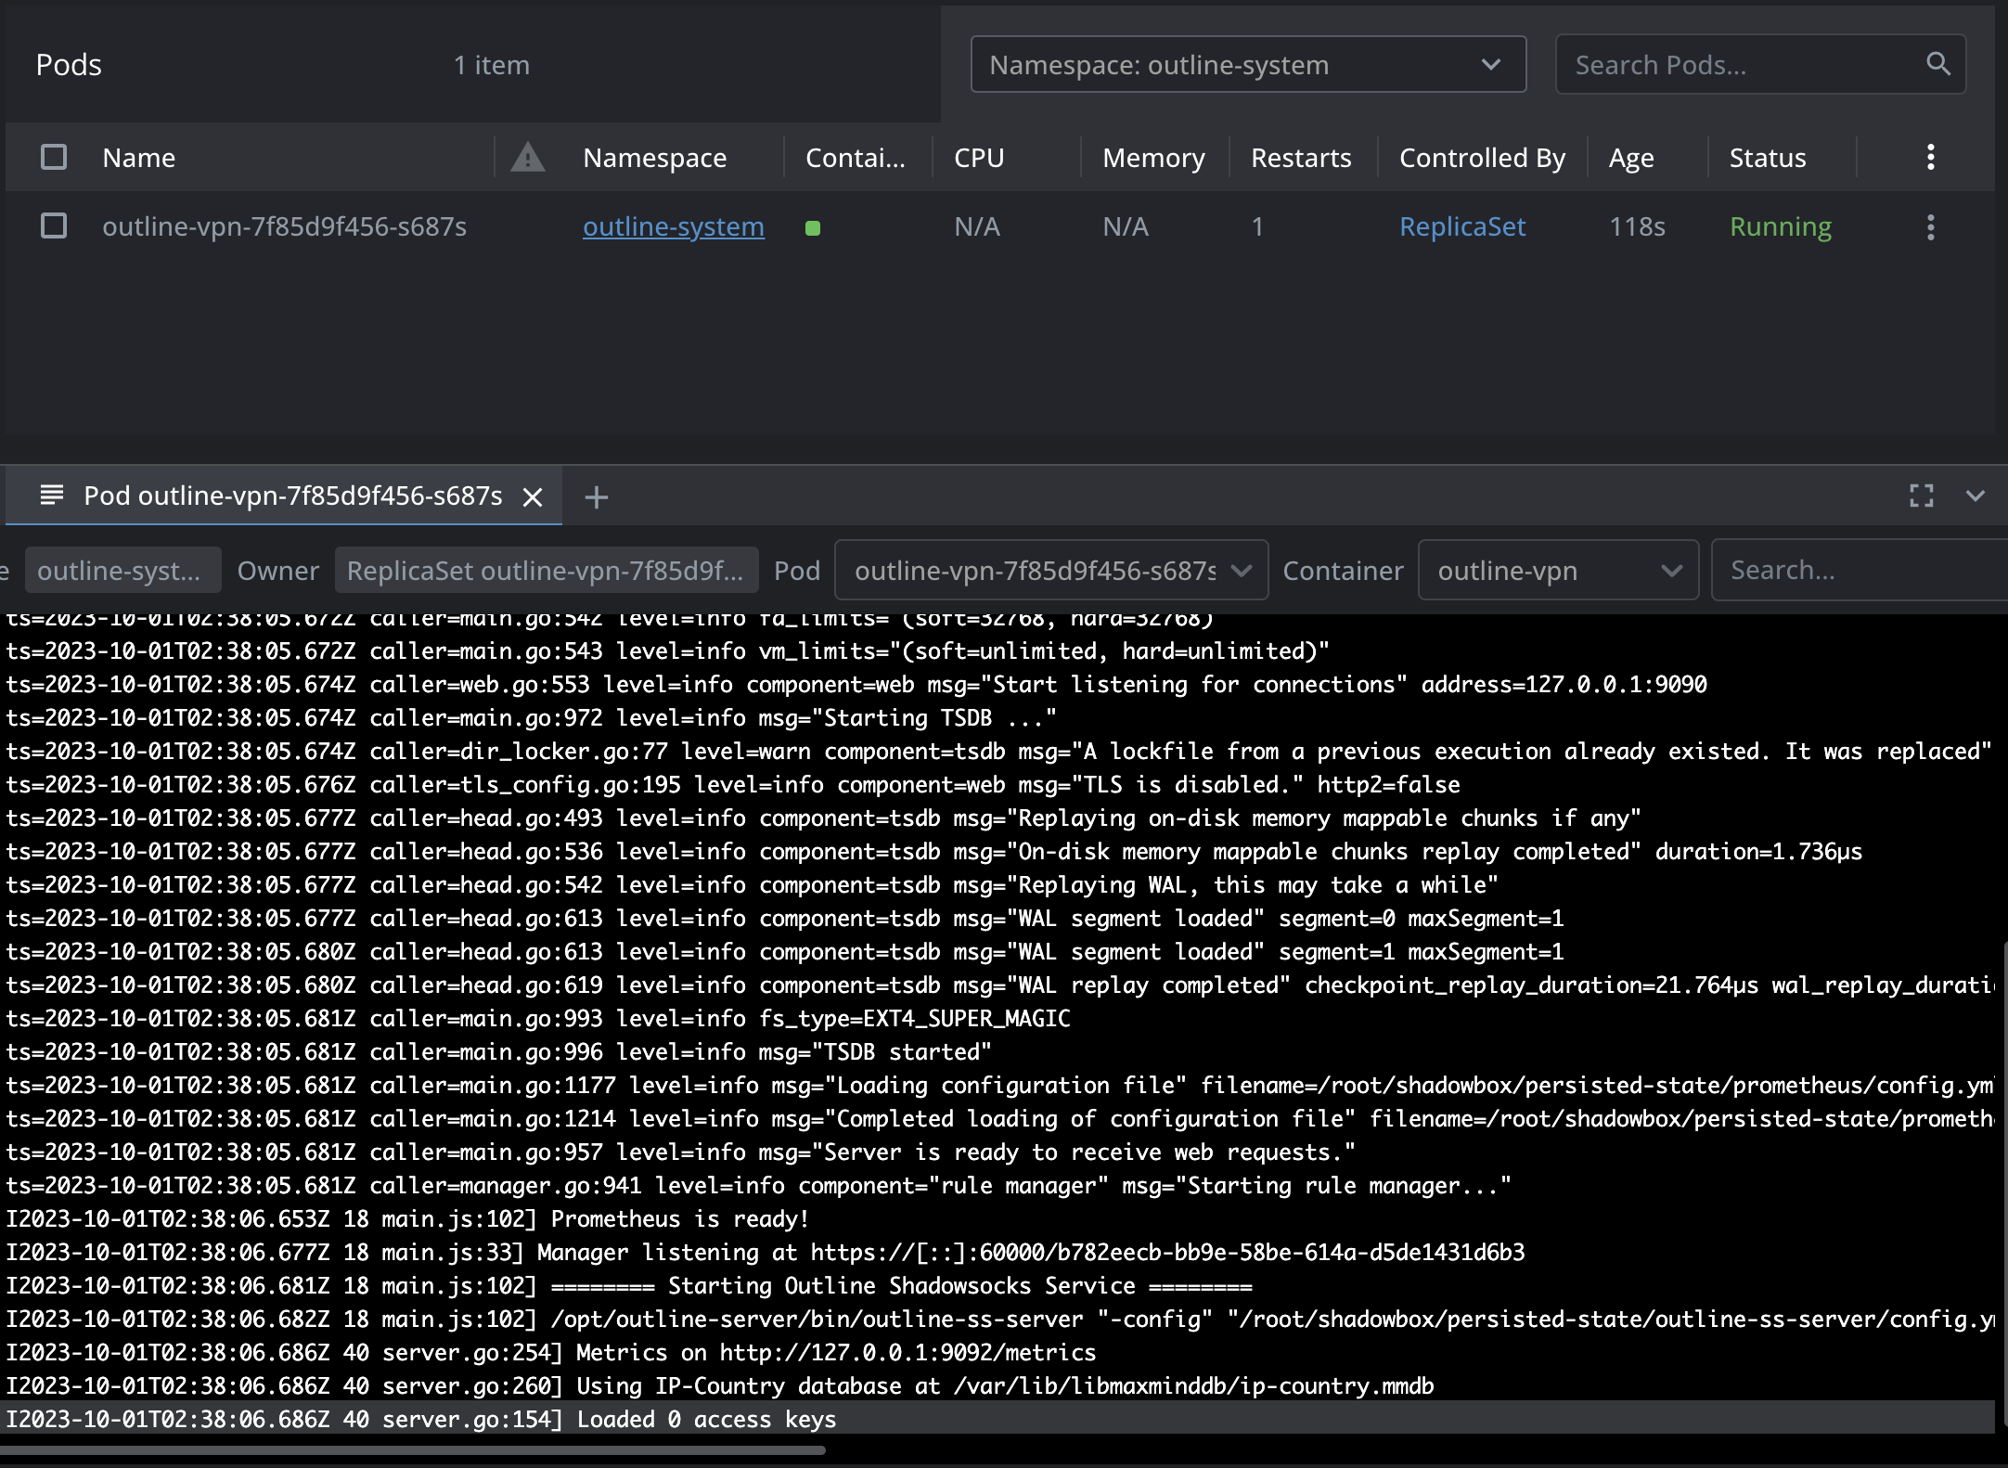Viewport: 2008px width, 1468px height.
Task: Click the fullscreen expand icon in log panel
Action: click(1921, 496)
